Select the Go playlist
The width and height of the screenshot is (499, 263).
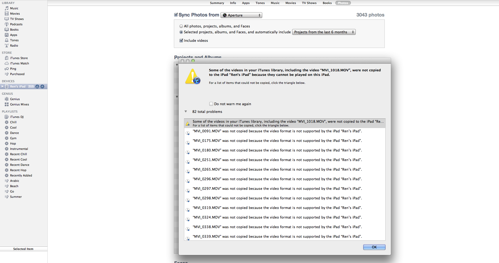(x=12, y=191)
